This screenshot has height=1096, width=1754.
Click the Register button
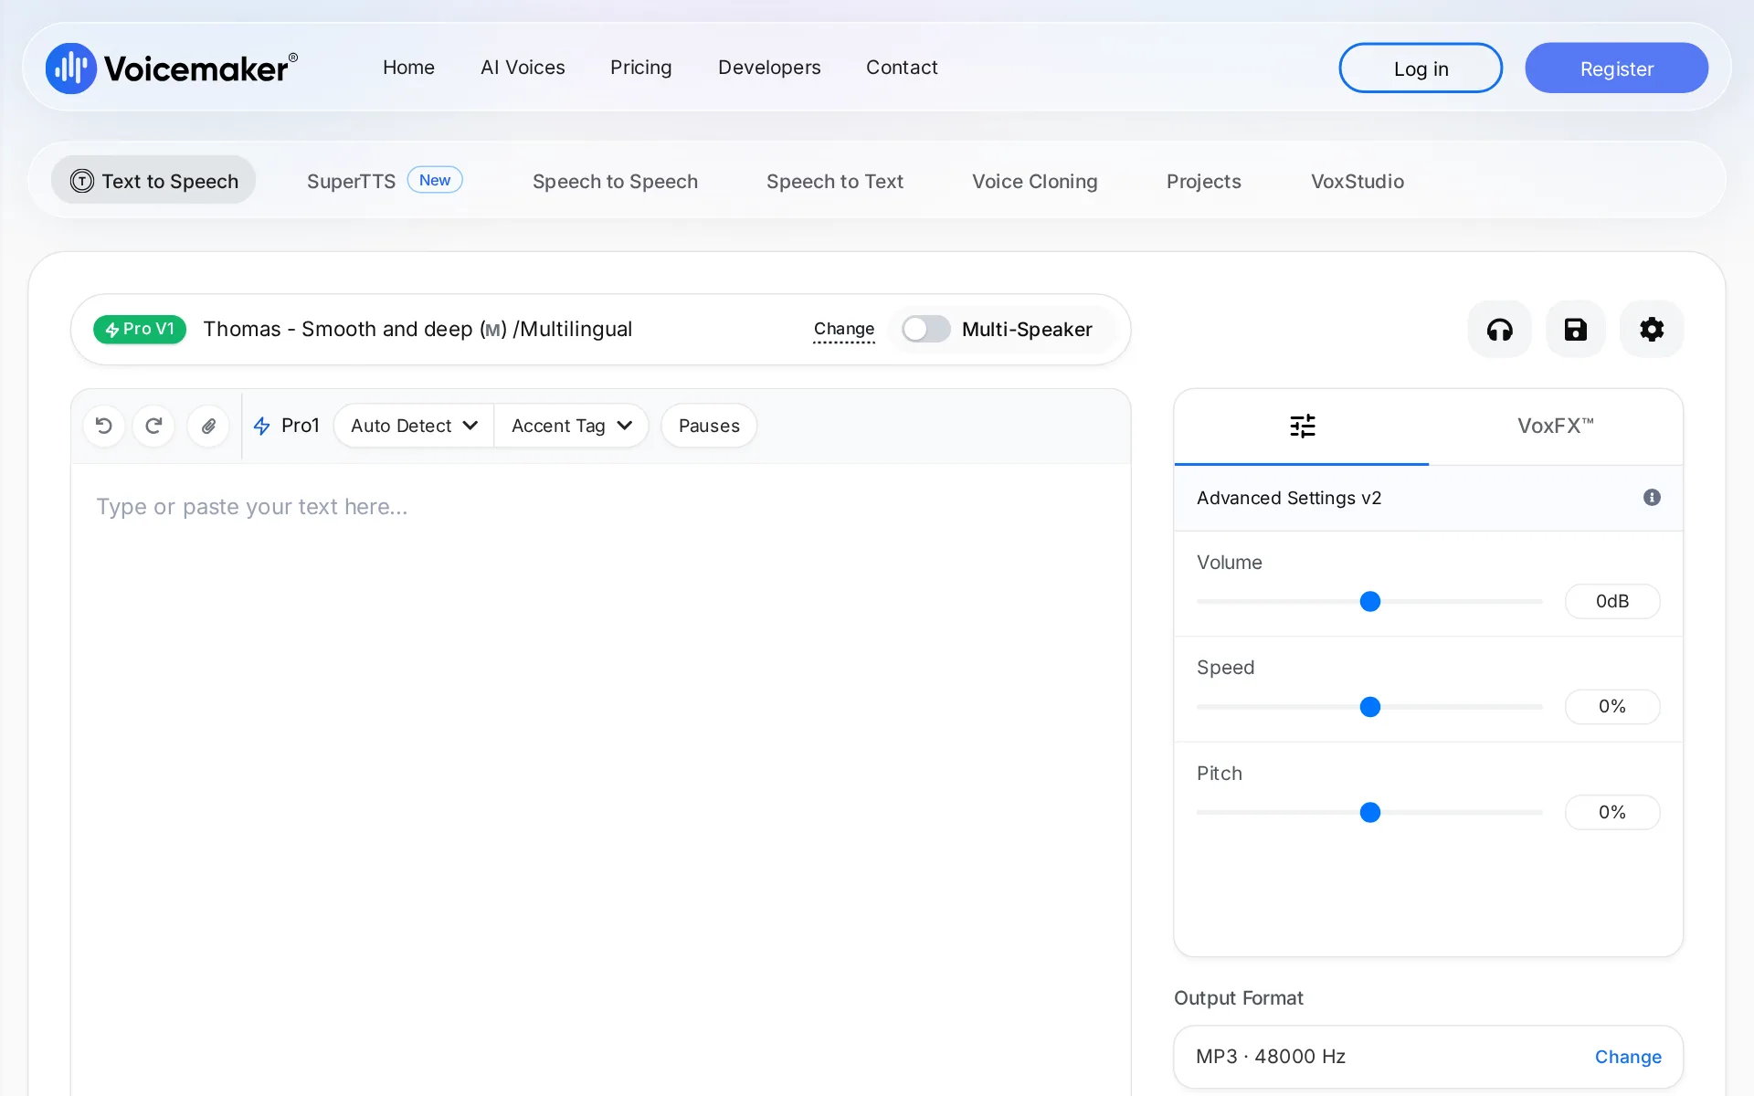(x=1616, y=68)
